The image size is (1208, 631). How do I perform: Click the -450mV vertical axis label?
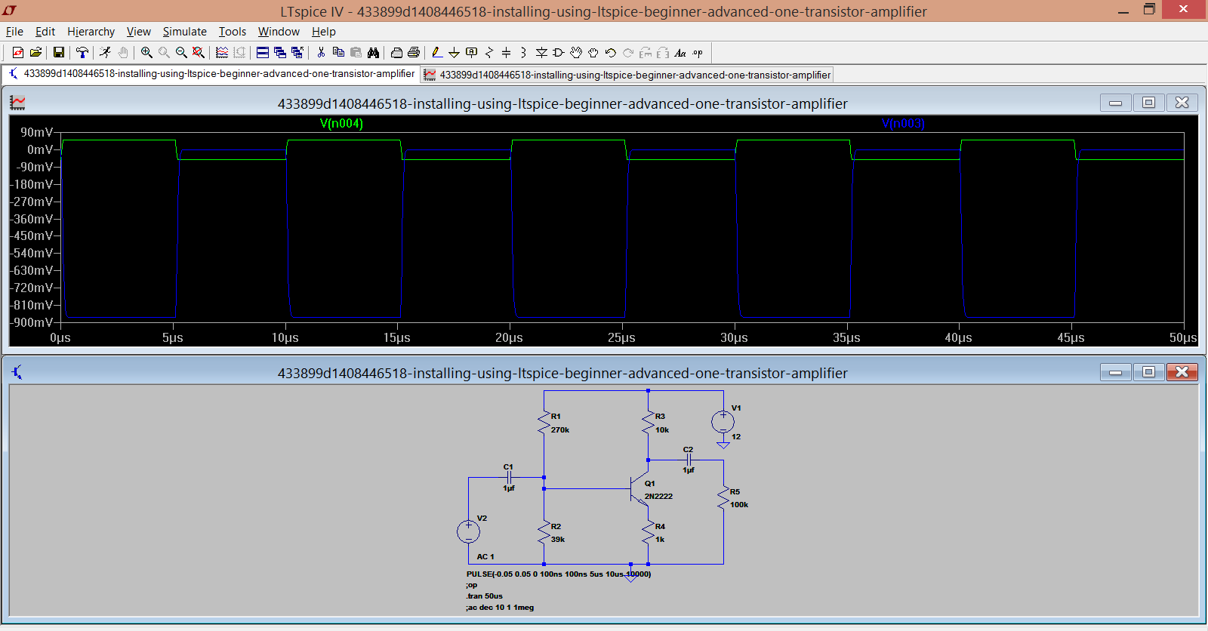[x=32, y=236]
